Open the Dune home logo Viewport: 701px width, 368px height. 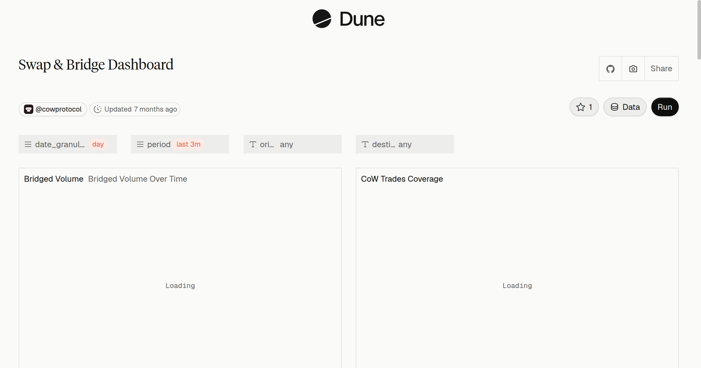coord(348,19)
